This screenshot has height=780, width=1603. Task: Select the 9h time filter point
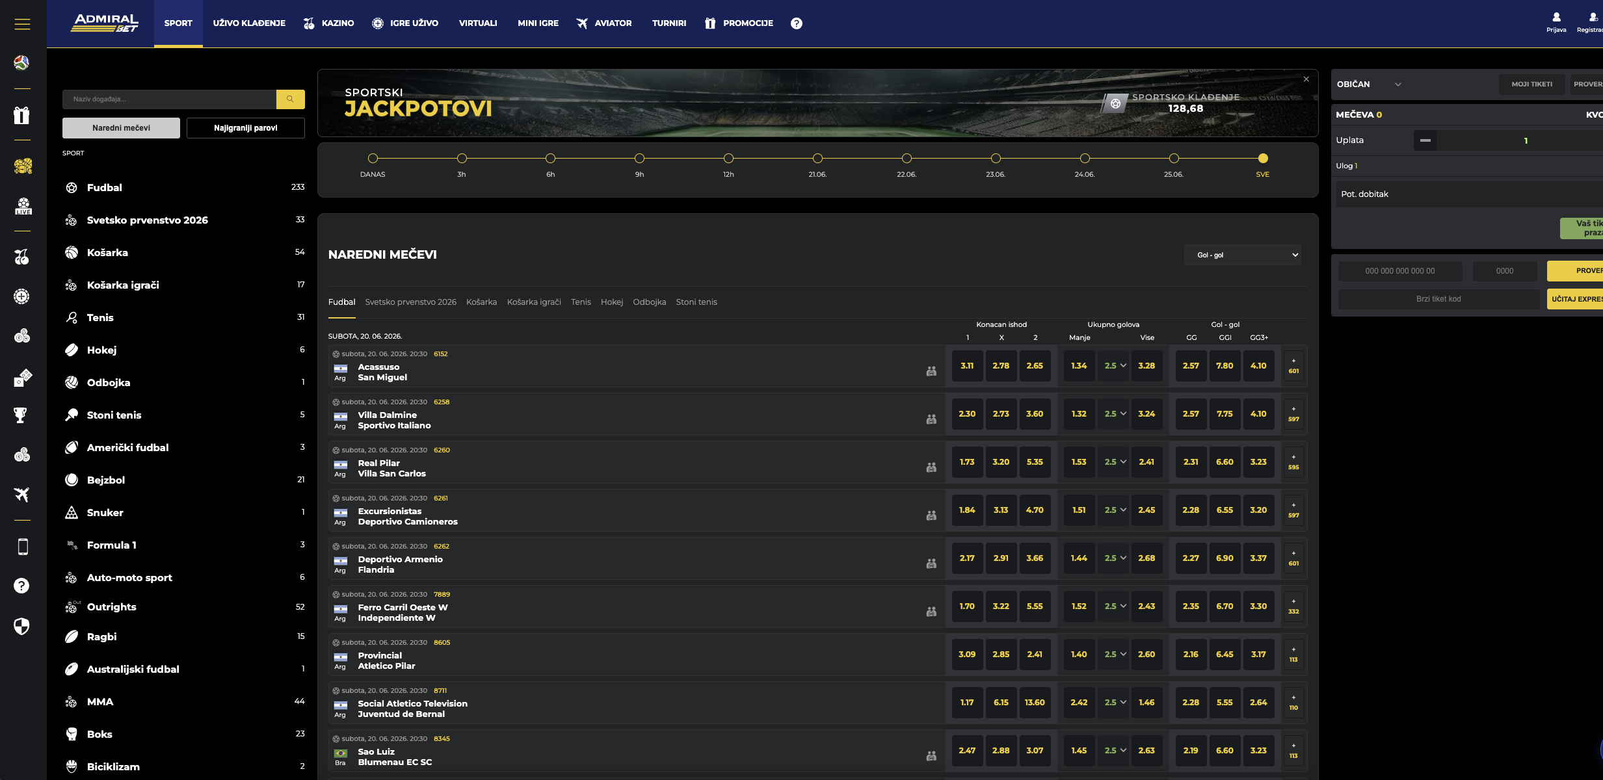640,158
